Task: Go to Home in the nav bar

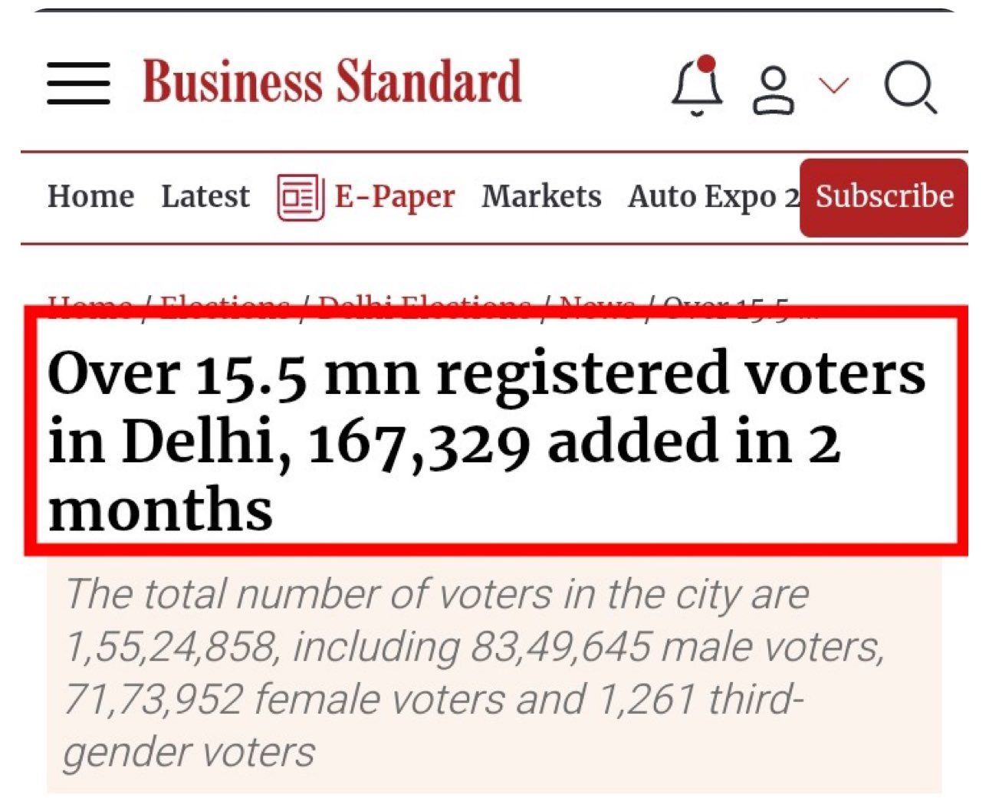Action: 90,196
